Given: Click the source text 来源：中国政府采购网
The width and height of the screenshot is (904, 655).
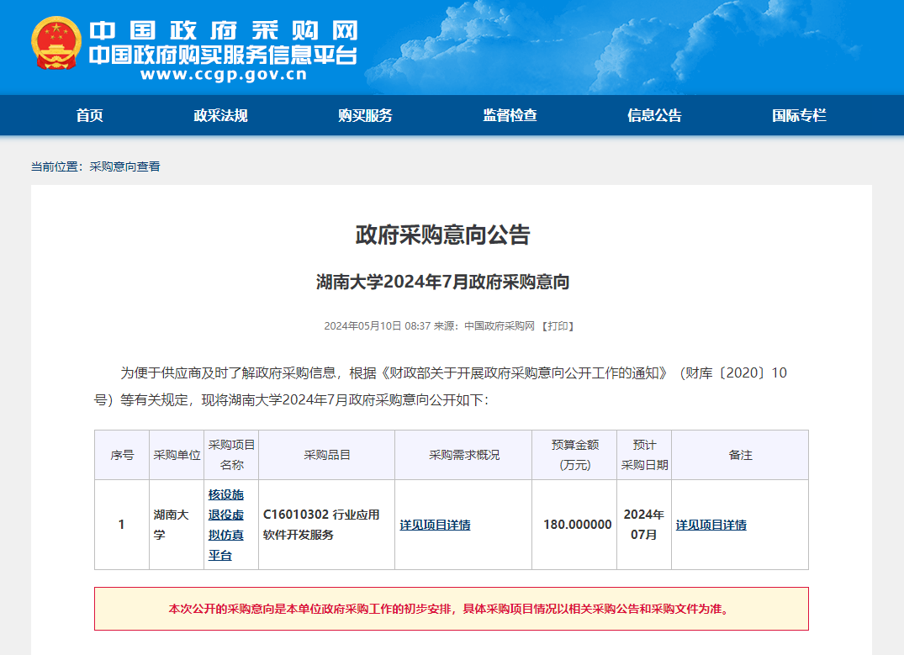Looking at the screenshot, I should [484, 326].
